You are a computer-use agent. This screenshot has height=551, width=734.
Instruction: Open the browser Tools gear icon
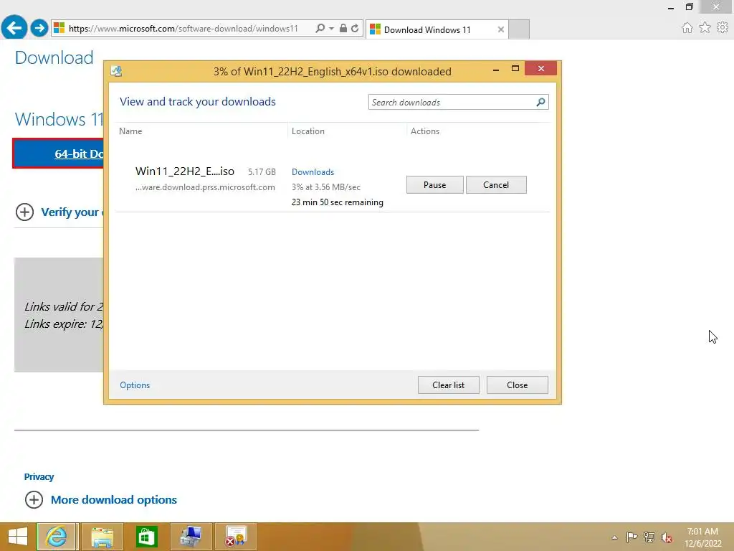tap(723, 28)
